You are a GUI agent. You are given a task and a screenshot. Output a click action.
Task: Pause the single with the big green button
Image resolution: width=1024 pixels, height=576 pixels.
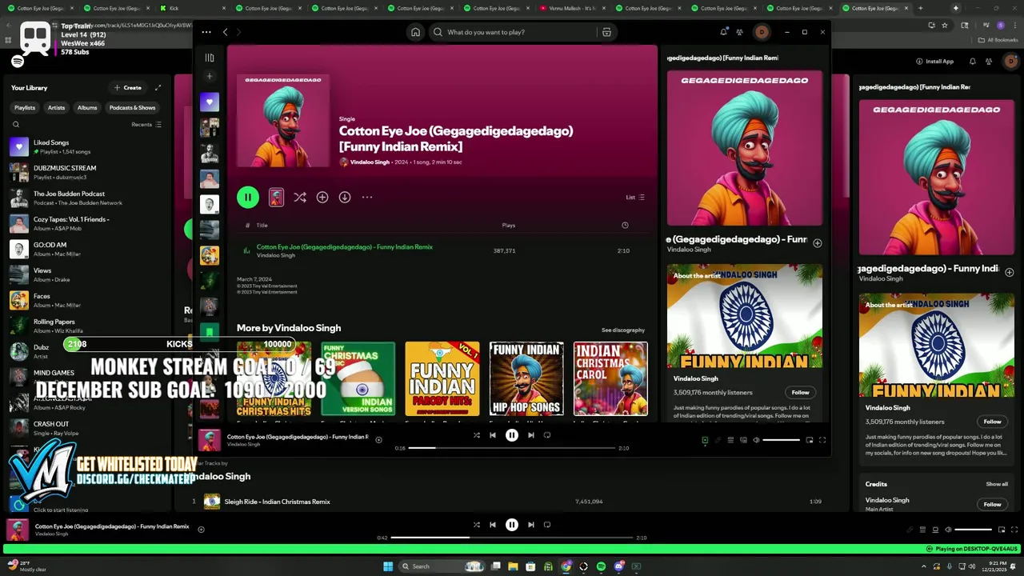(248, 197)
